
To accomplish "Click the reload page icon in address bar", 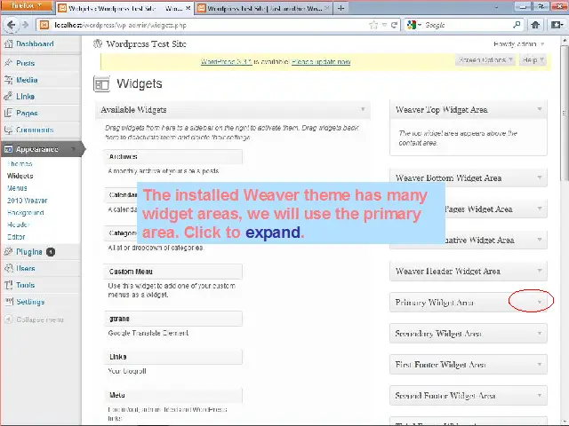I will 394,25.
